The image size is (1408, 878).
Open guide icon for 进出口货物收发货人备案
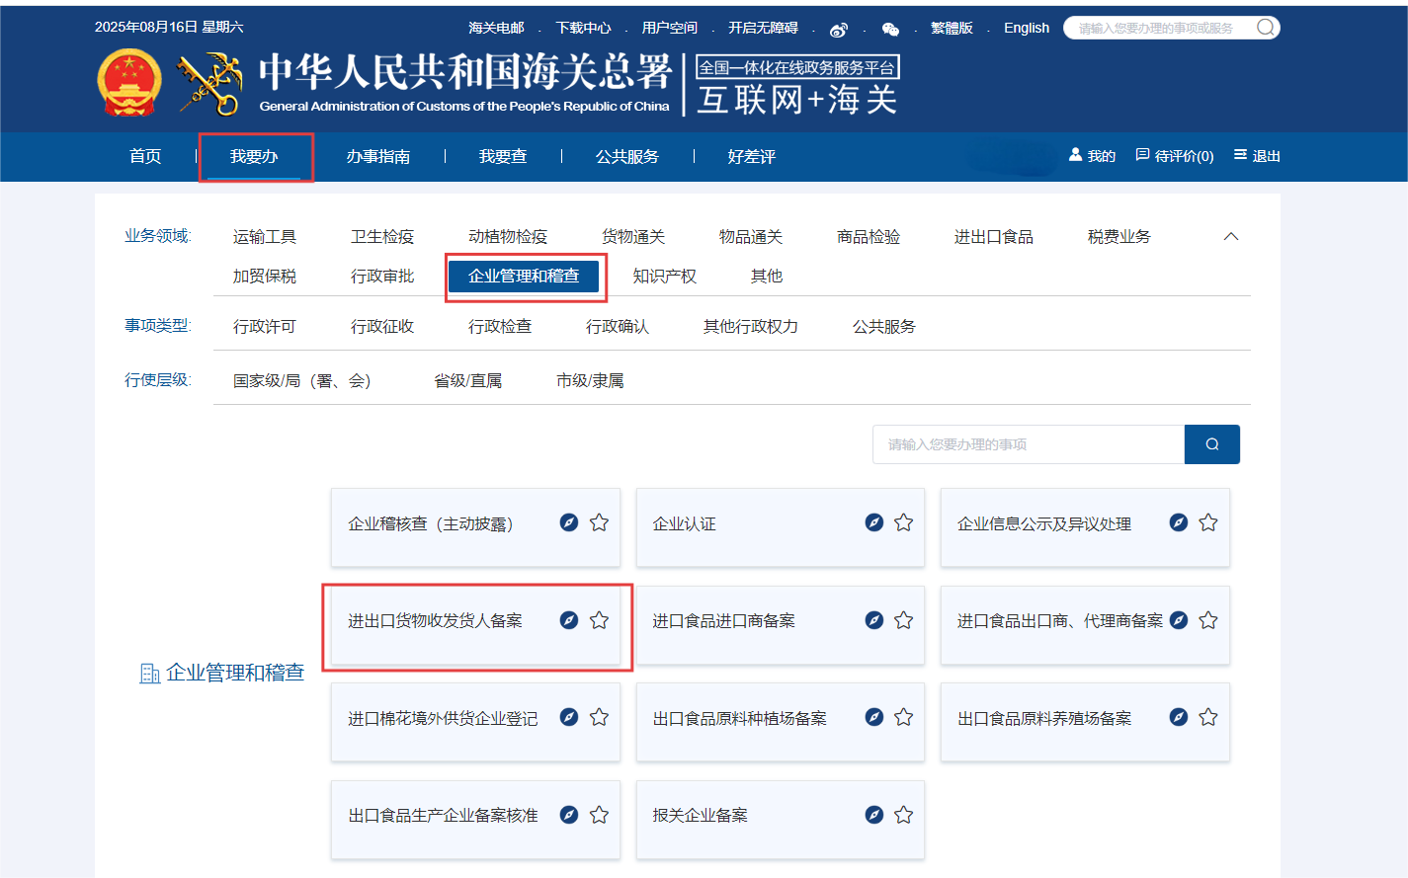569,620
